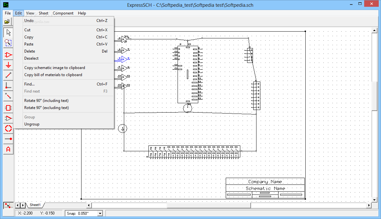The height and width of the screenshot is (219, 381).
Task: Click the horizontal scrollbar thumb
Action: (209, 205)
